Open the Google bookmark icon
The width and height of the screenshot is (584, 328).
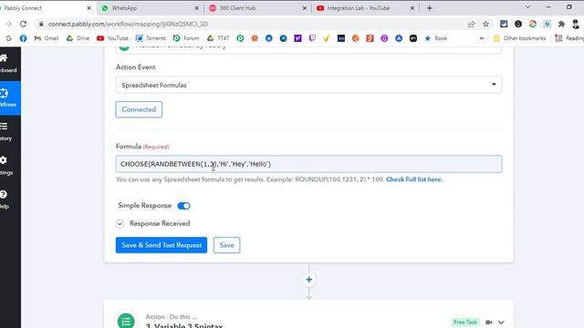click(x=8, y=38)
